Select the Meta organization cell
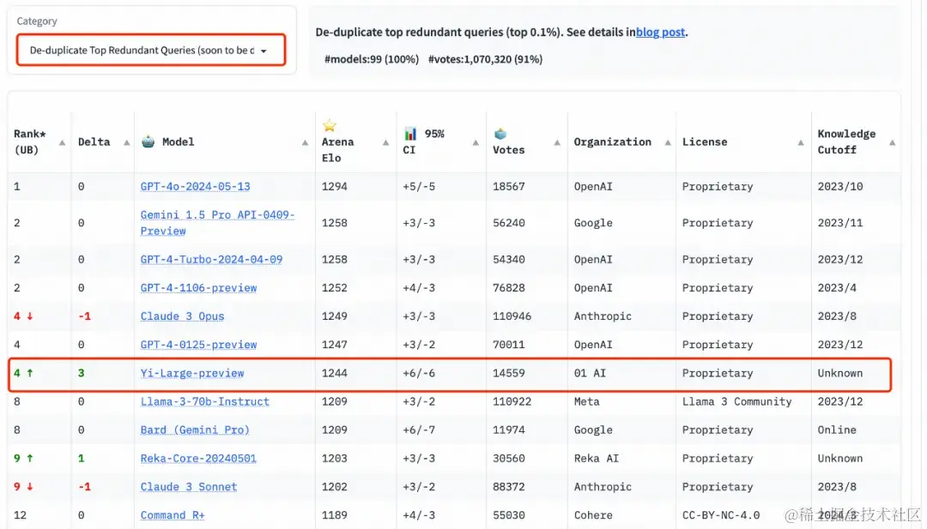927x529 pixels. coord(586,401)
